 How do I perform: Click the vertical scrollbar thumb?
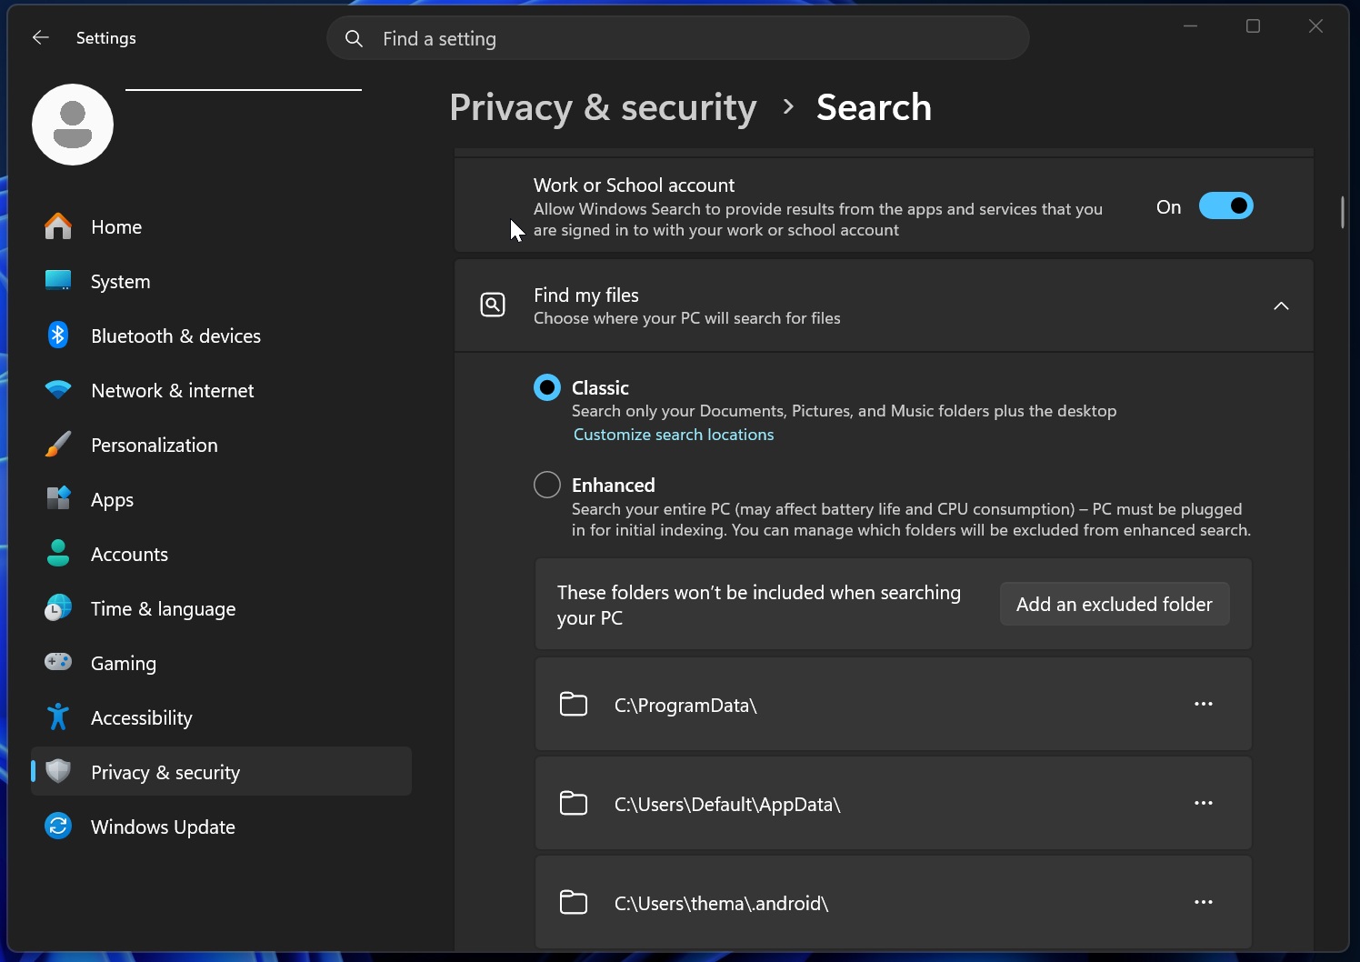[1342, 212]
